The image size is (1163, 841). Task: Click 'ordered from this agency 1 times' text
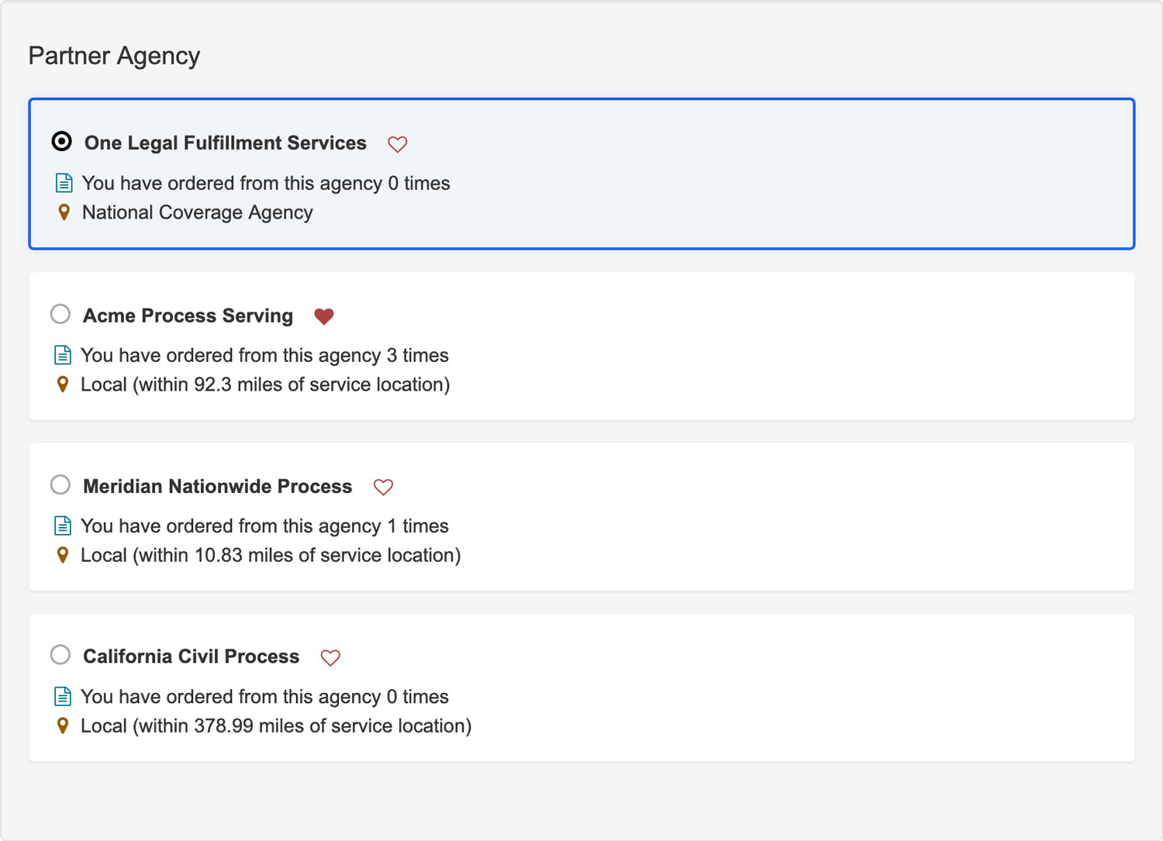coord(308,526)
